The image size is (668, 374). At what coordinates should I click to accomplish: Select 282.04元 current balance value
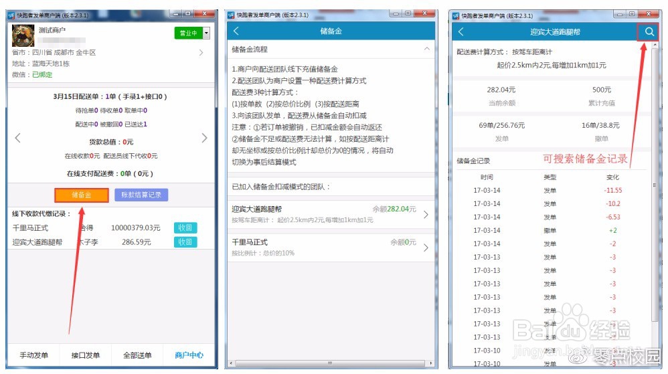click(x=501, y=90)
